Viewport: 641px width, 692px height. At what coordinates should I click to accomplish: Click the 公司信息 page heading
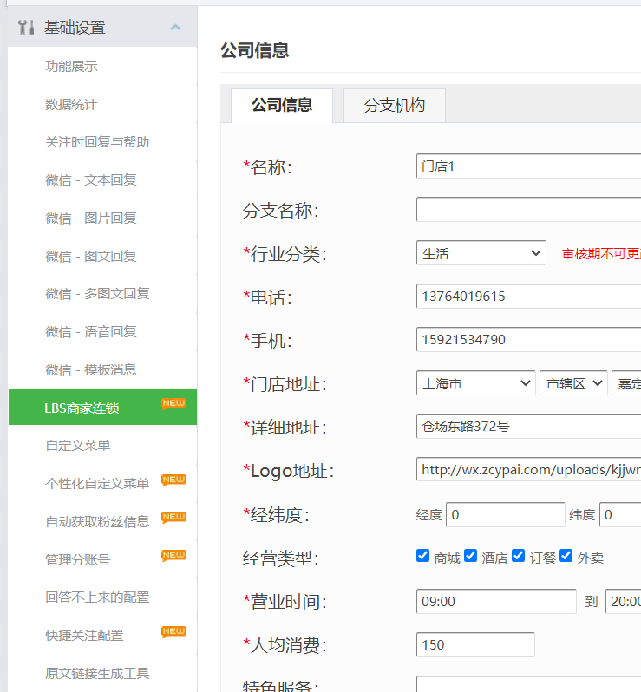coord(254,50)
